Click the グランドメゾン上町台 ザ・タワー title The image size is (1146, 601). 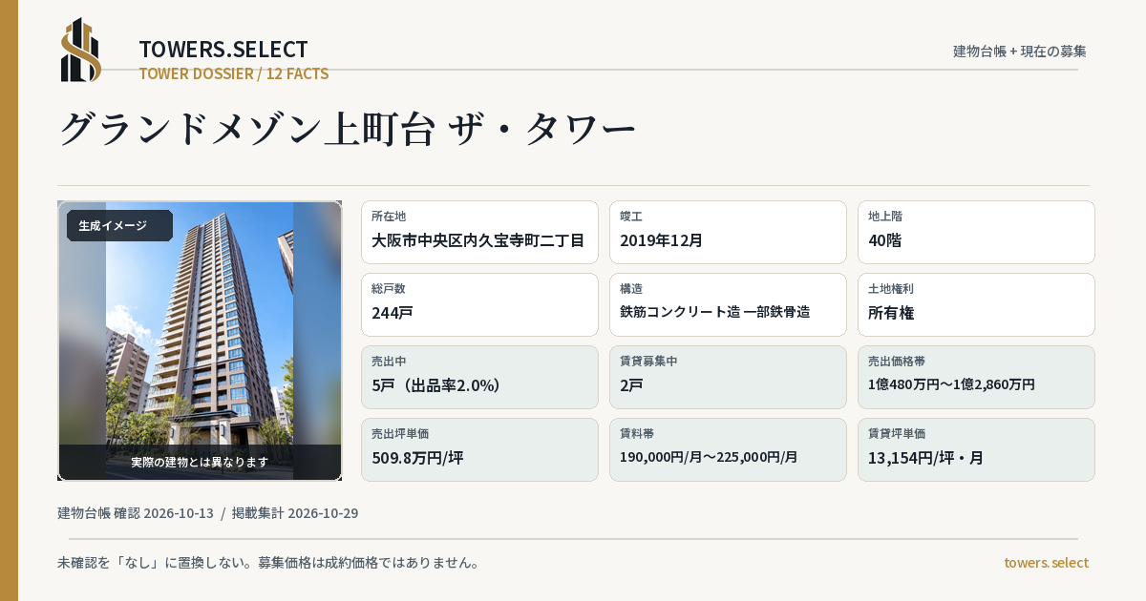348,129
